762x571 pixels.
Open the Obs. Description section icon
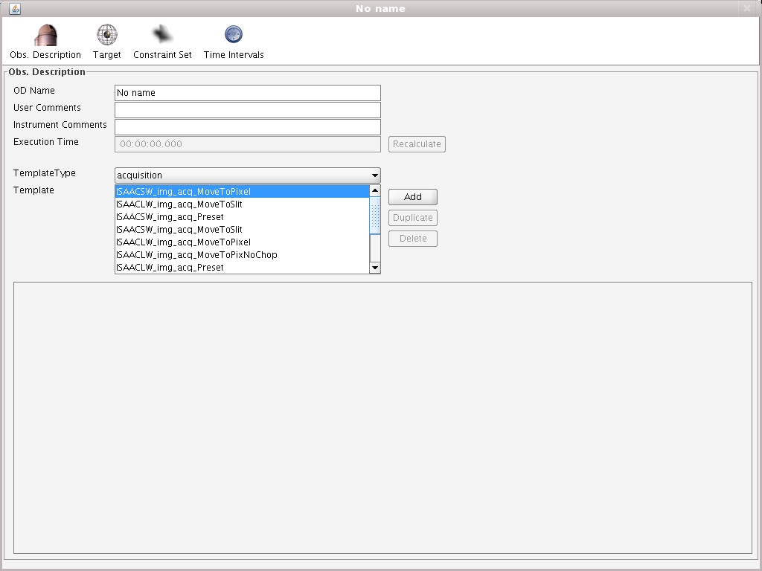coord(45,35)
